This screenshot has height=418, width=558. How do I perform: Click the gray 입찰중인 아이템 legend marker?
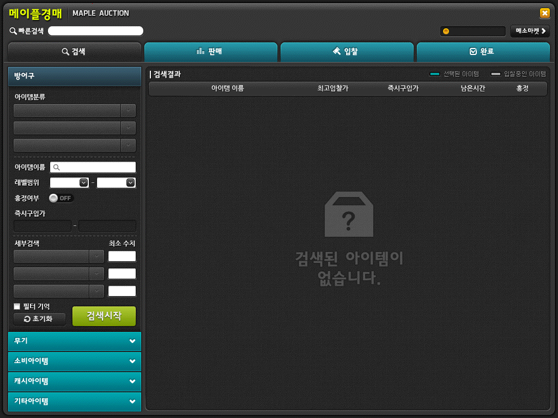pos(495,74)
